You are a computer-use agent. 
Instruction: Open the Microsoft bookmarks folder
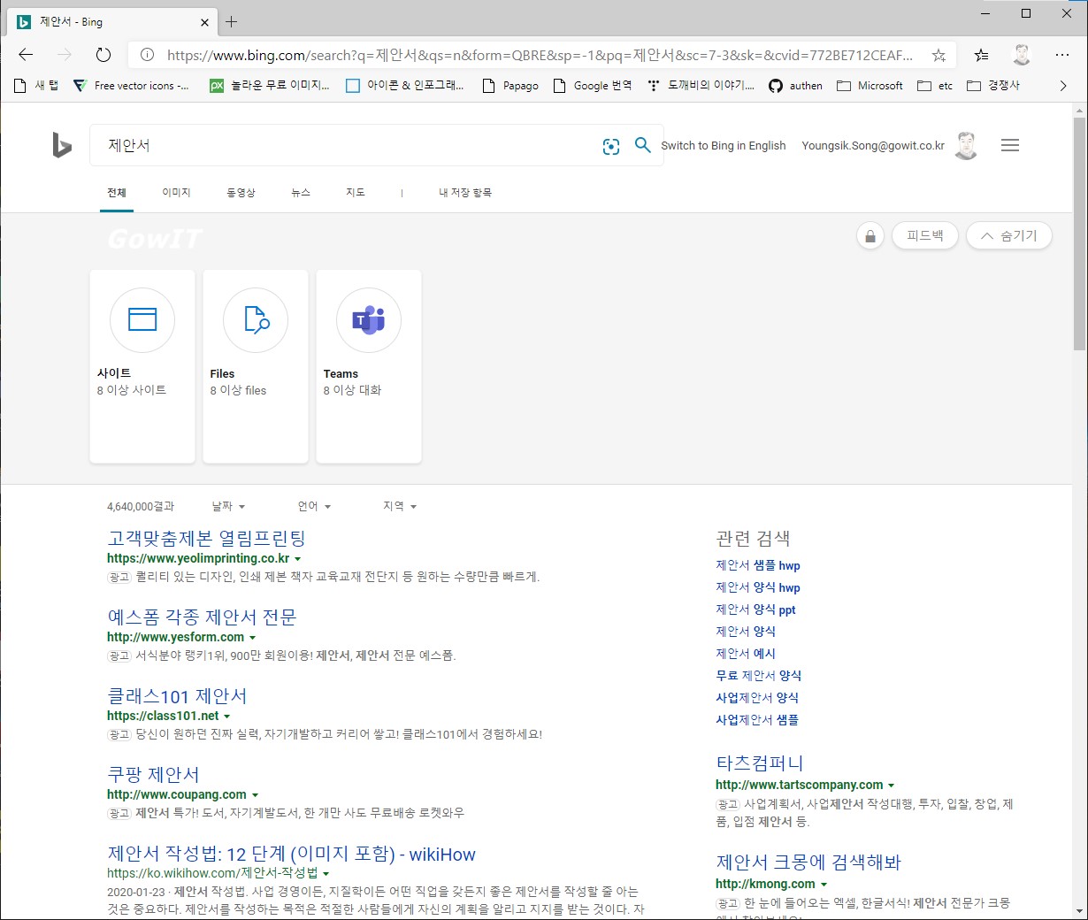[870, 86]
